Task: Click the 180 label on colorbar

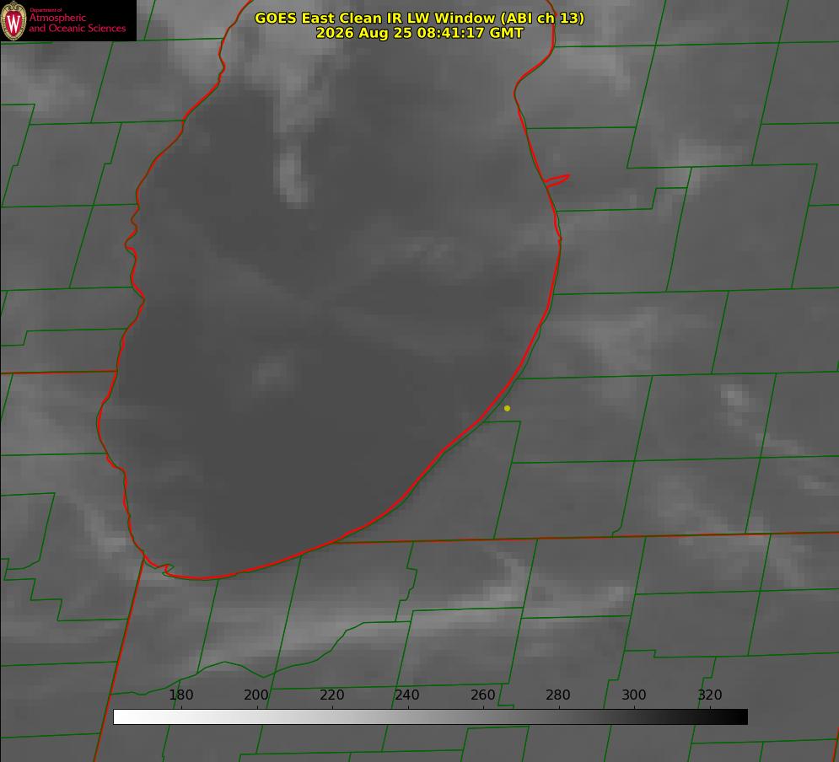Action: click(x=180, y=695)
